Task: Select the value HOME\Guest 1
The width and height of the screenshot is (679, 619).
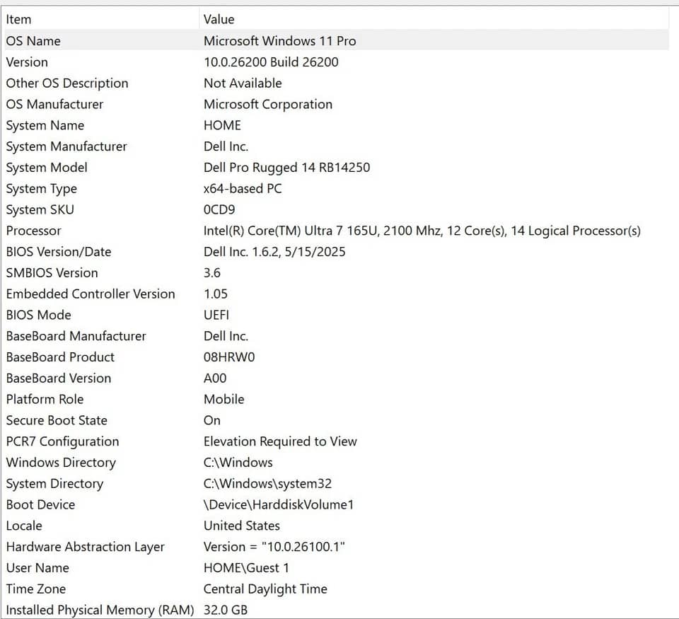Action: point(246,568)
